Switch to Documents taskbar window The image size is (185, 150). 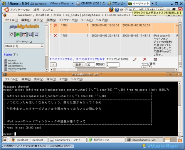pyautogui.click(x=67, y=140)
